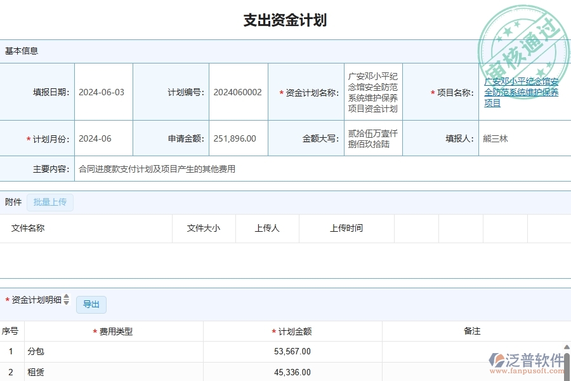The height and width of the screenshot is (381, 571).
Task: Click the 主要内容 content field
Action: (x=159, y=169)
